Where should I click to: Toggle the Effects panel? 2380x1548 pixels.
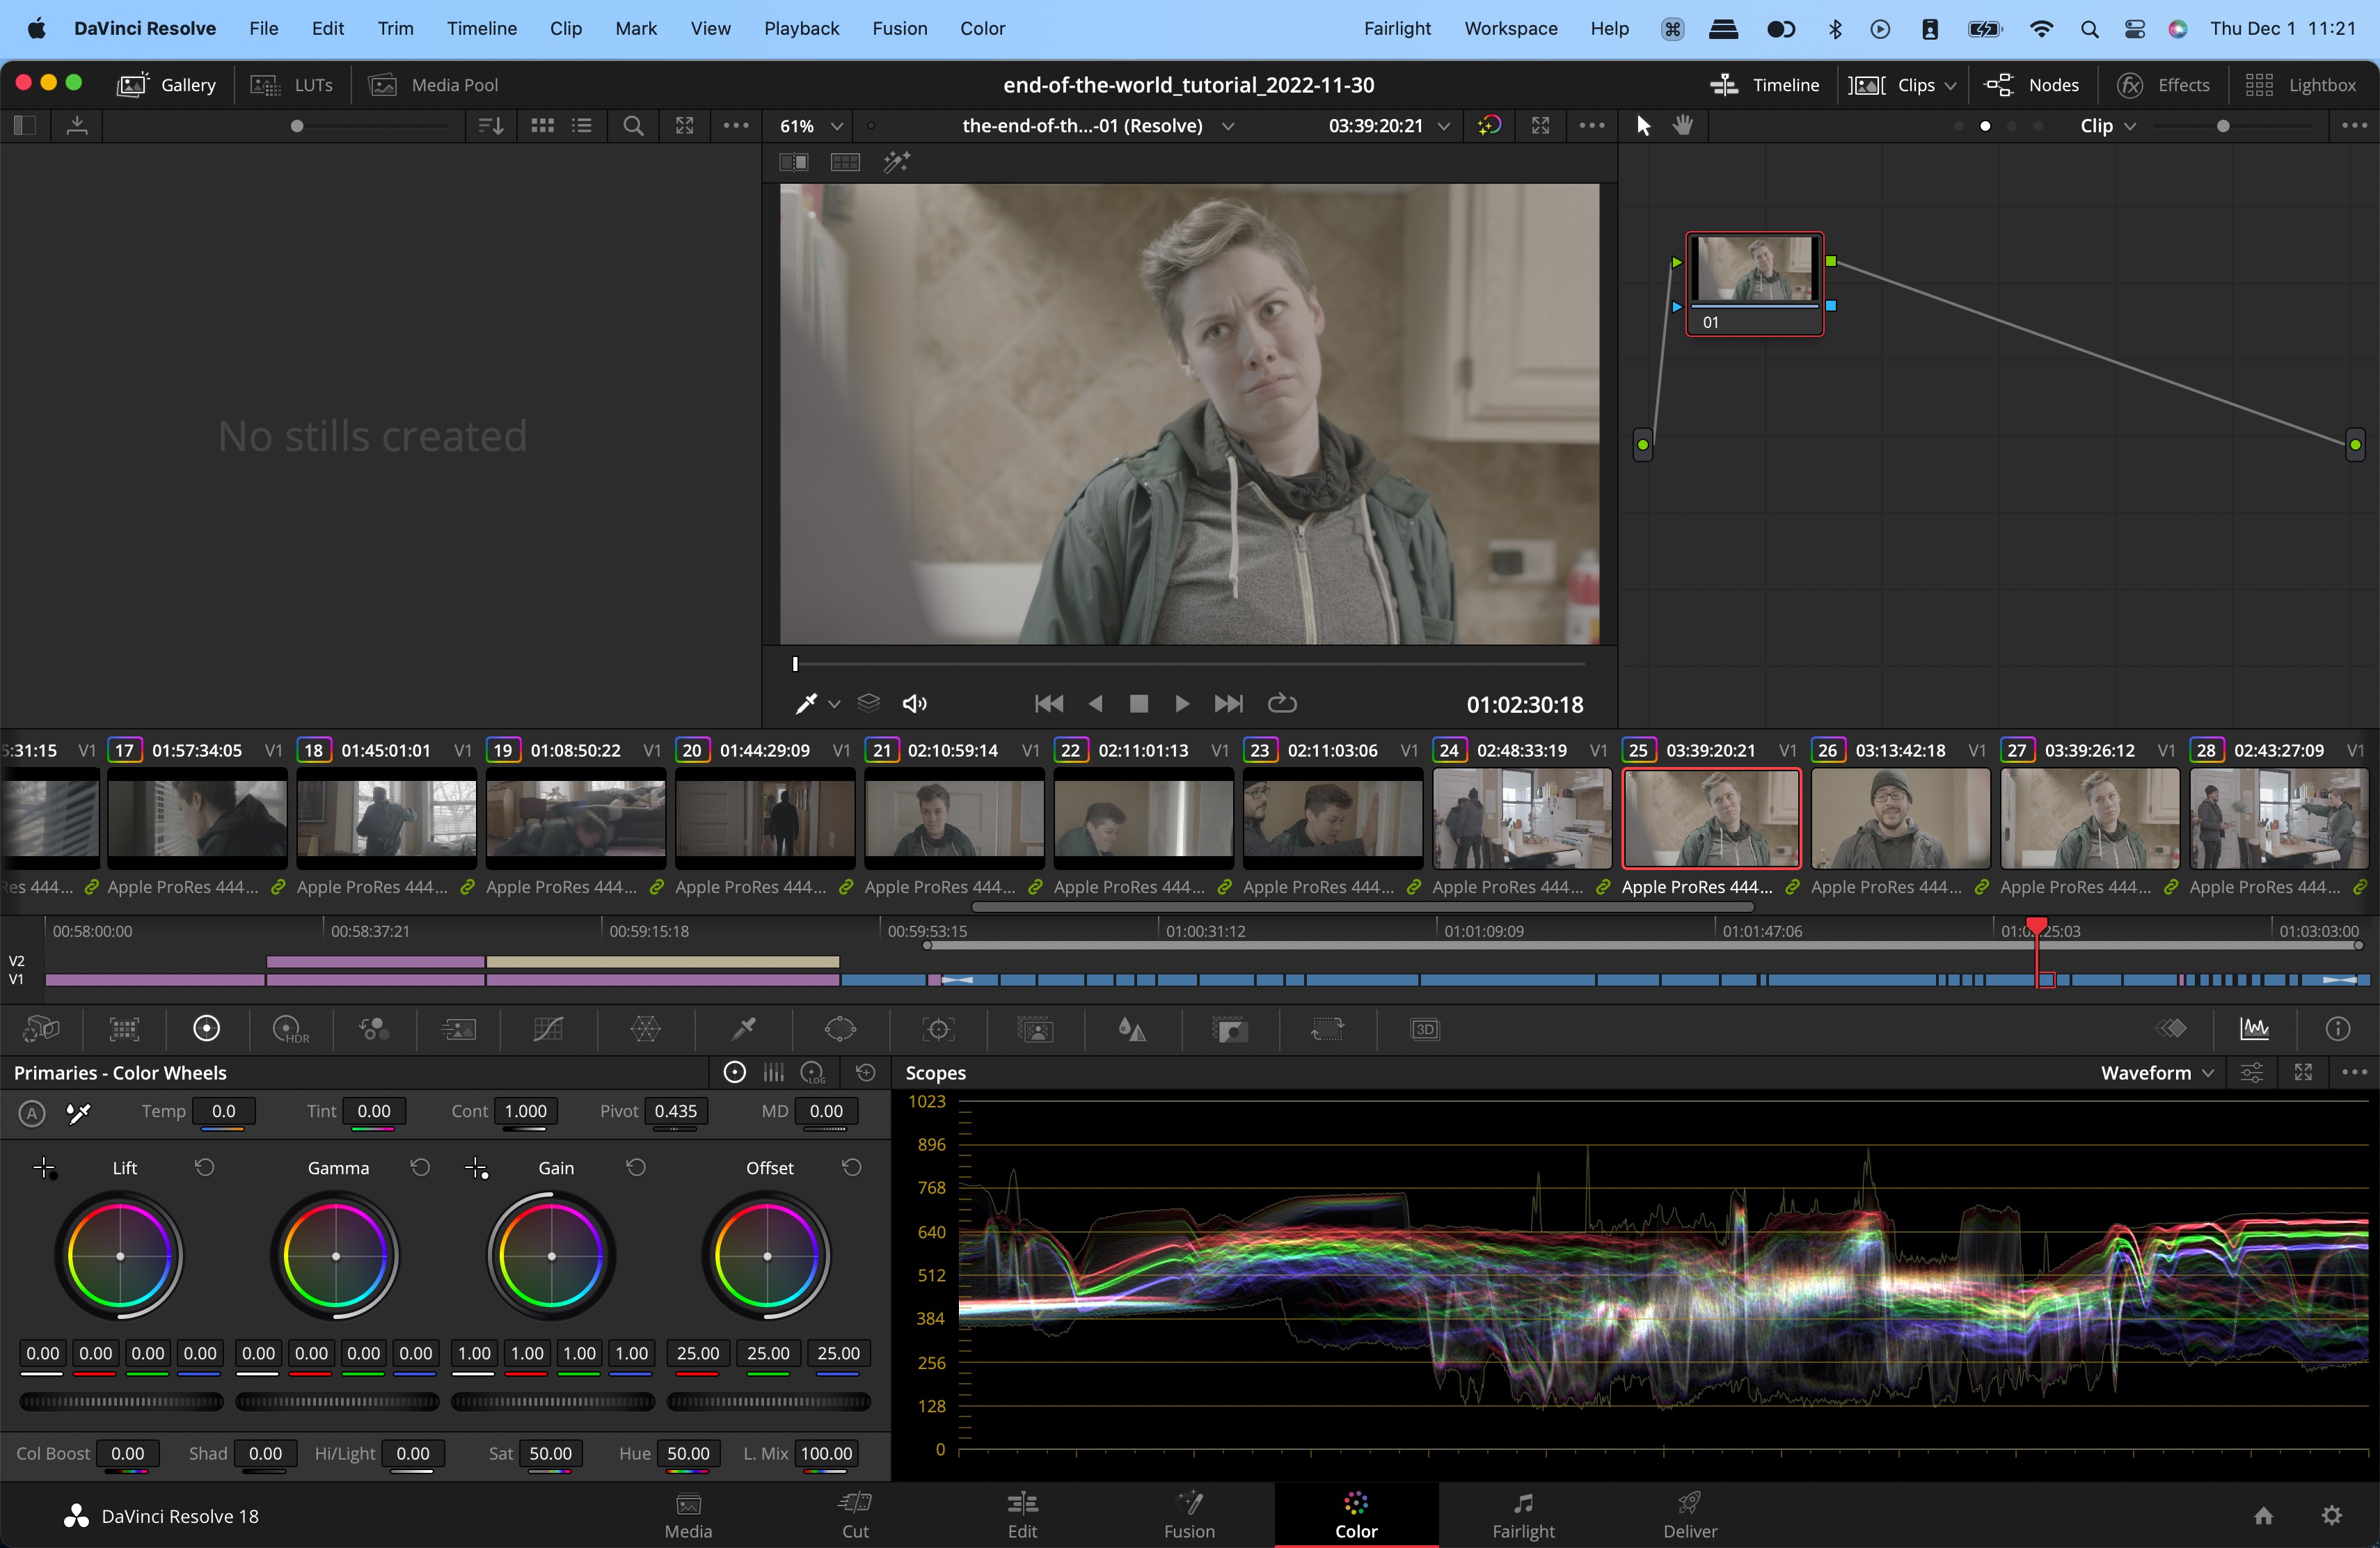pos(2163,85)
